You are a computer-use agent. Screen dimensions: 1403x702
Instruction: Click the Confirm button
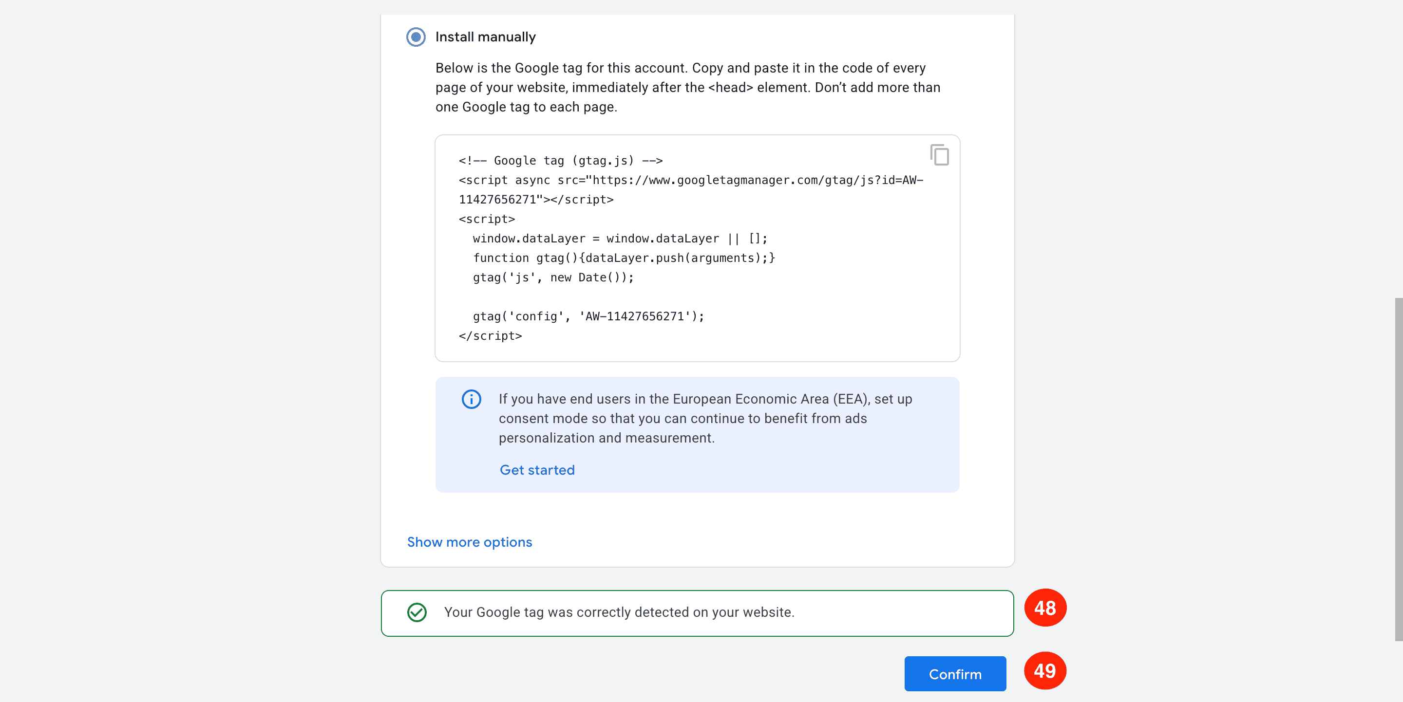point(955,674)
